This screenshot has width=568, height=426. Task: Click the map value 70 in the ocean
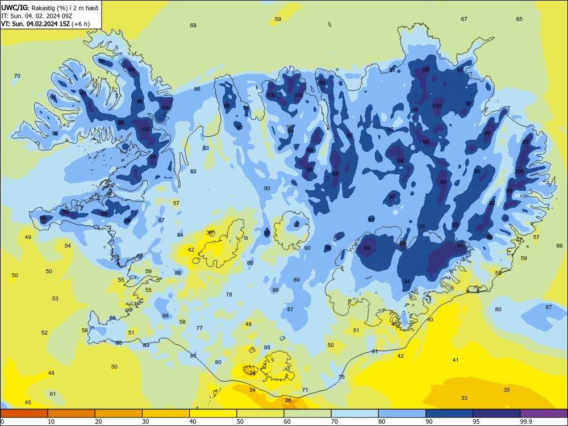(x=17, y=76)
